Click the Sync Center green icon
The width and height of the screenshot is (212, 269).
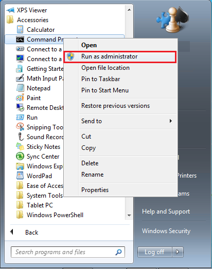(20, 156)
